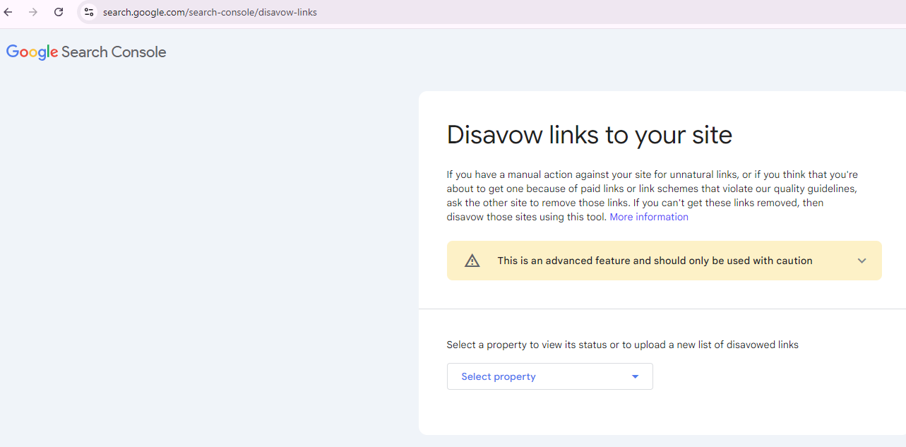Screen dimensions: 906x447
Task: Expand the advanced feature caution chevron
Action: pos(862,261)
